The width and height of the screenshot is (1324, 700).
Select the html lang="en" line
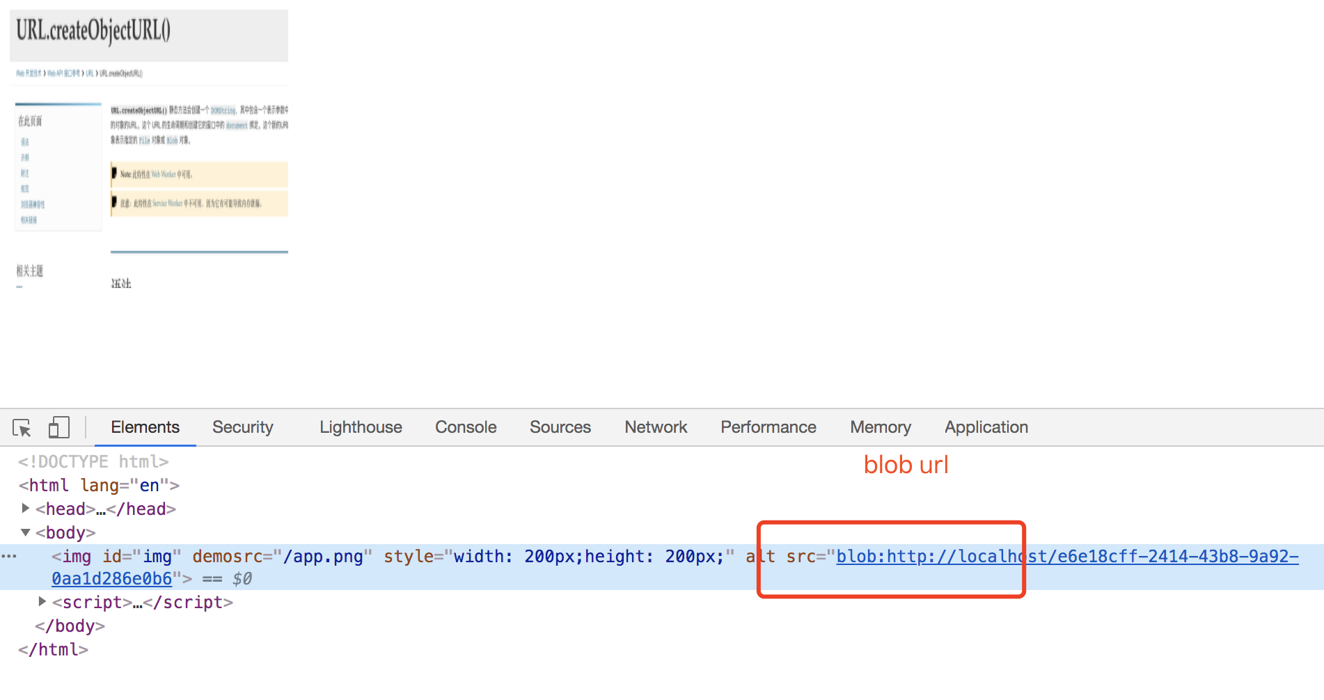click(x=99, y=486)
